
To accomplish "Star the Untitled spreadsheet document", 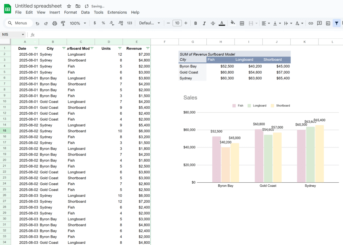I will pyautogui.click(x=69, y=6).
